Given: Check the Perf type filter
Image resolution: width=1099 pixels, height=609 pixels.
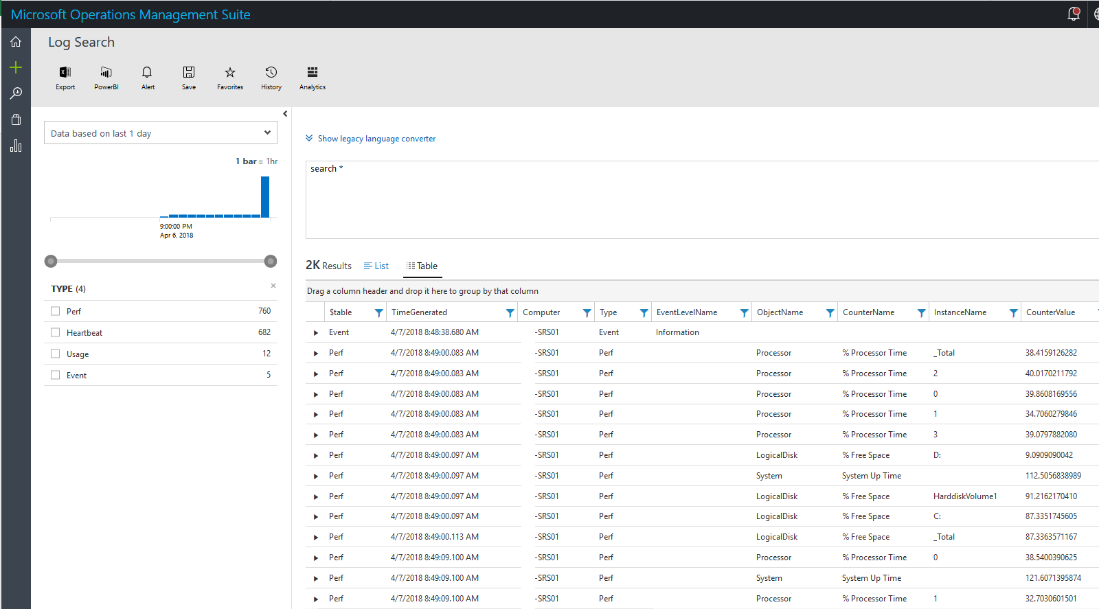Looking at the screenshot, I should tap(56, 311).
